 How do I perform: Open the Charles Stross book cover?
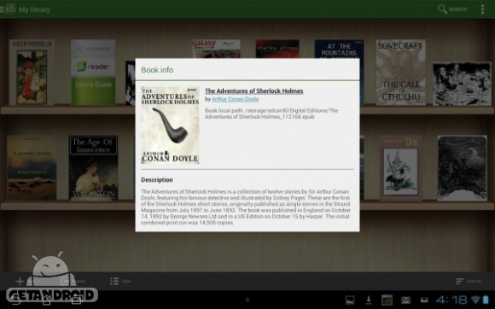point(277,49)
